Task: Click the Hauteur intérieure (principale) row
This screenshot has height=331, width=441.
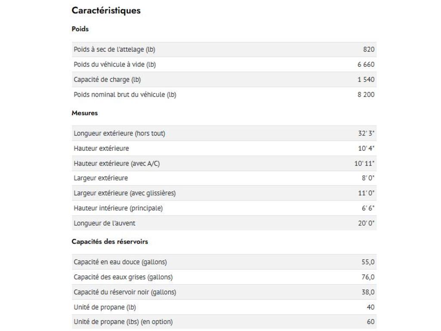Action: 224,208
